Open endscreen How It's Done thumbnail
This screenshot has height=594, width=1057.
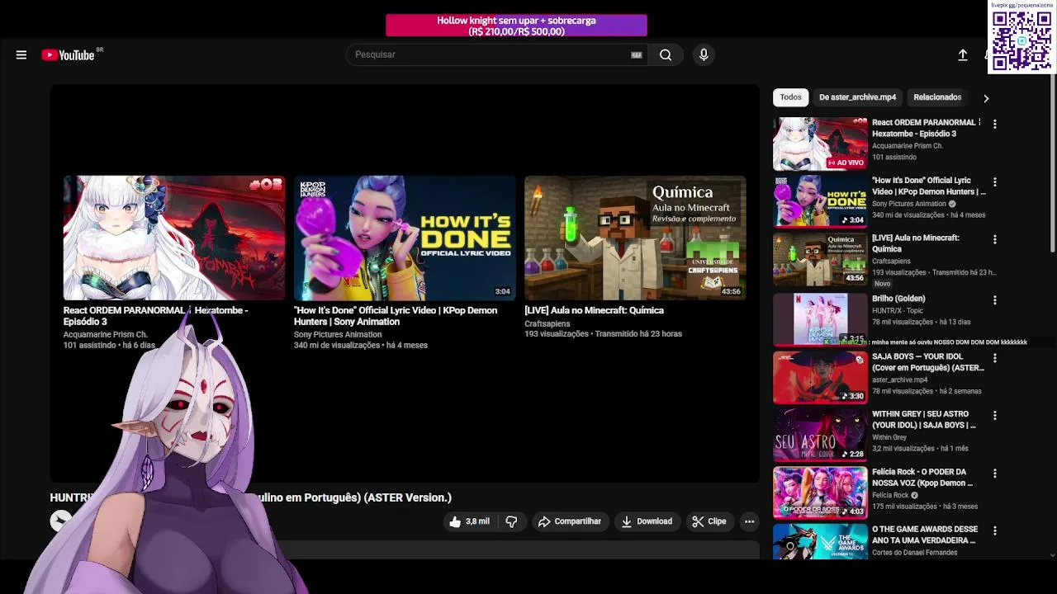(405, 238)
